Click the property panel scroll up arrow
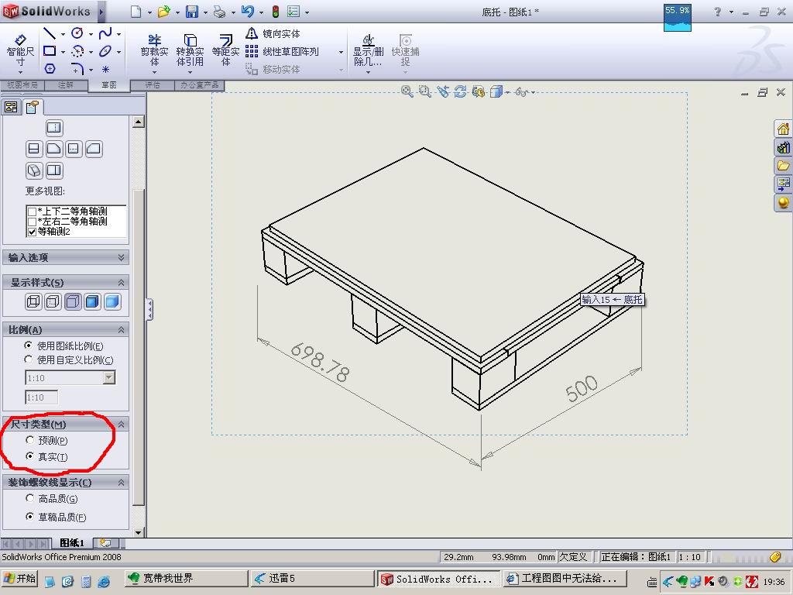 138,122
